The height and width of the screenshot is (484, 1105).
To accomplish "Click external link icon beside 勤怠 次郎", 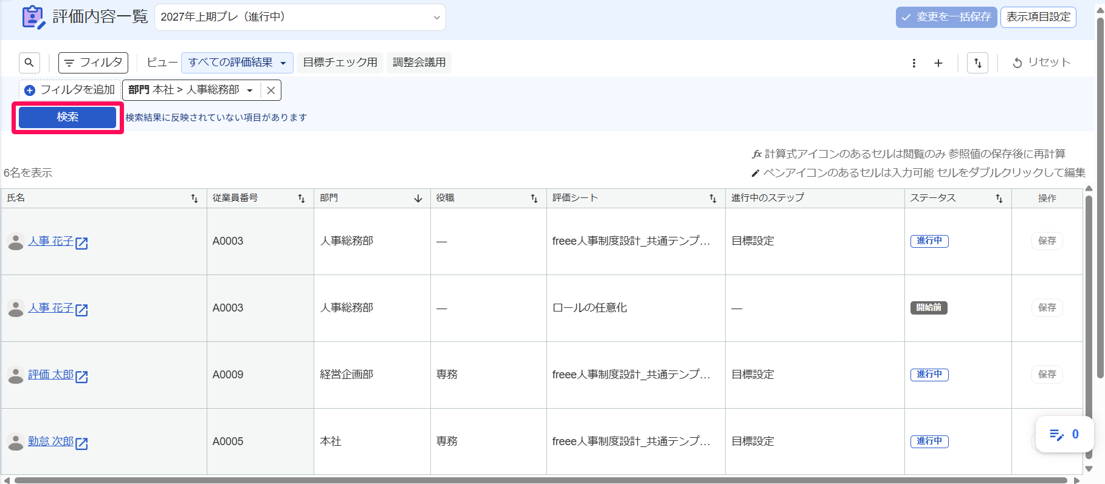I will 81,443.
